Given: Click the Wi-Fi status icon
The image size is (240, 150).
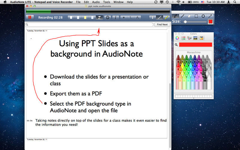Looking at the screenshot, I should coord(178,2).
